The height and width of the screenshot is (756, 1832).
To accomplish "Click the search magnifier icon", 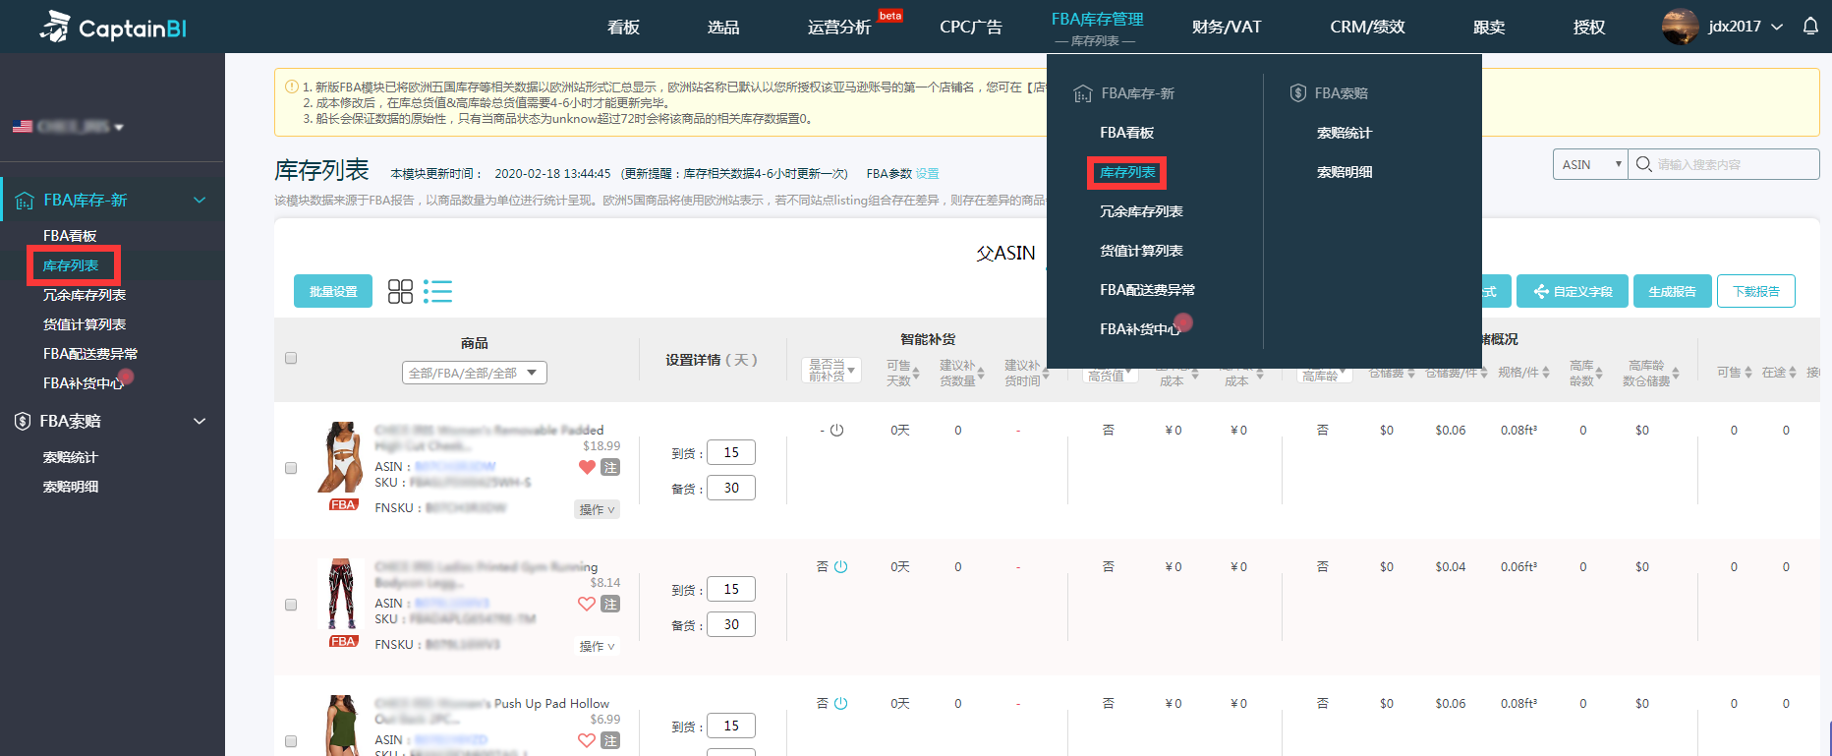I will point(1643,164).
